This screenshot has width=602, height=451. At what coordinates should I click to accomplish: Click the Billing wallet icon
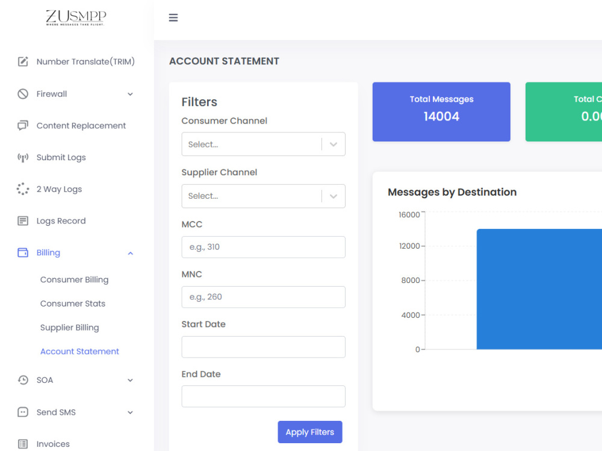pos(23,252)
